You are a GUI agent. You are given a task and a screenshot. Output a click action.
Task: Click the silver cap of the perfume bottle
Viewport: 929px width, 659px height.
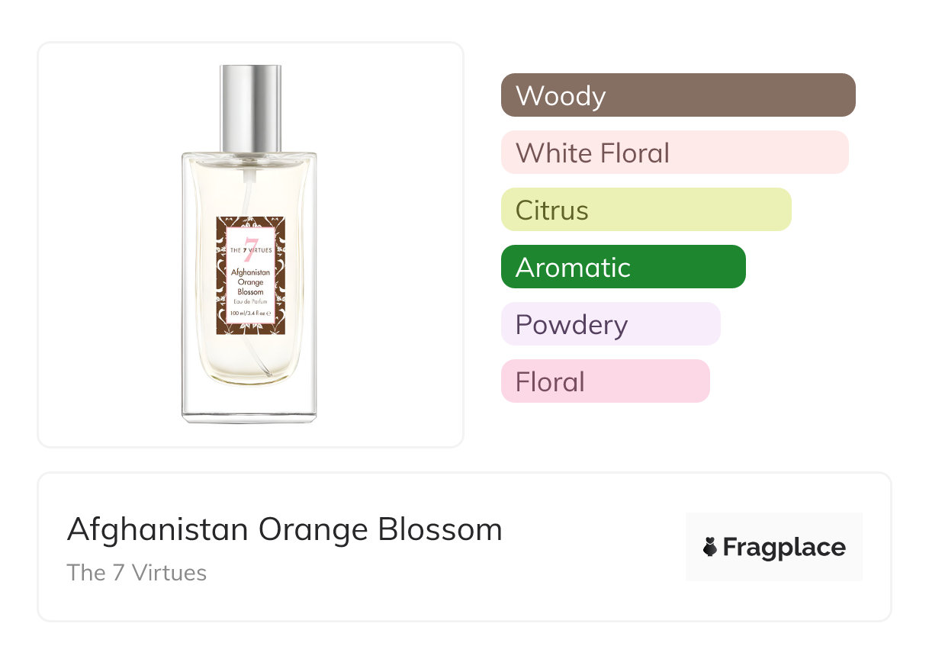(251, 107)
